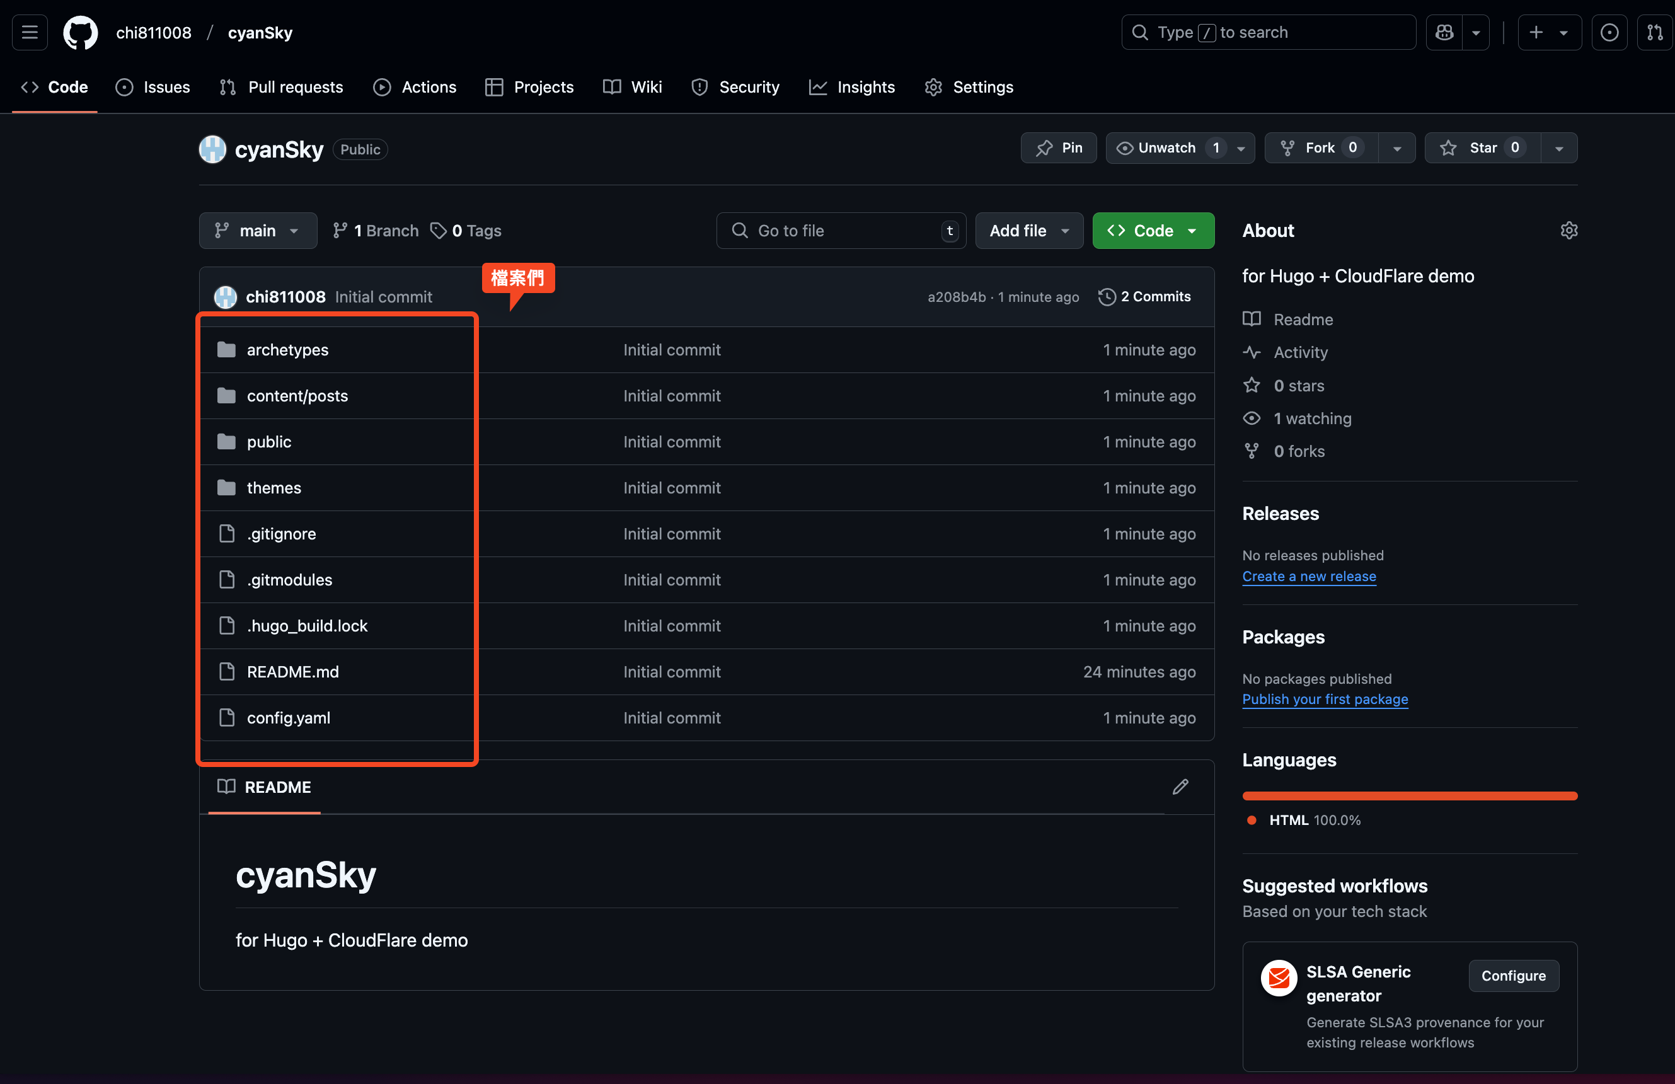This screenshot has width=1675, height=1084.
Task: Open the public folder
Action: (x=269, y=442)
